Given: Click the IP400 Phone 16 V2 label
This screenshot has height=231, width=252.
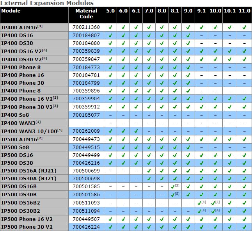Looking at the screenshot, I should coord(30,99).
